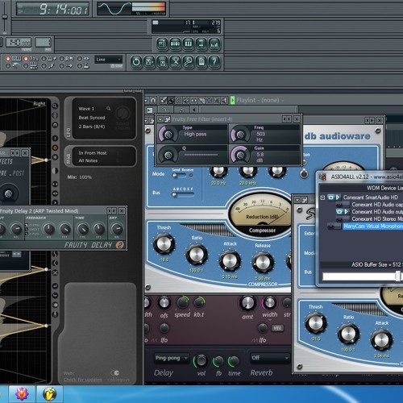Image resolution: width=403 pixels, height=403 pixels.
Task: Open FL Studio from the Windows taskbar
Action: coord(50,394)
